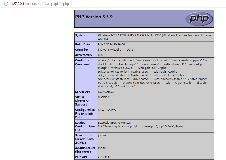The height and width of the screenshot is (160, 226).
Task: Click the PHP logo image
Action: (199, 19)
